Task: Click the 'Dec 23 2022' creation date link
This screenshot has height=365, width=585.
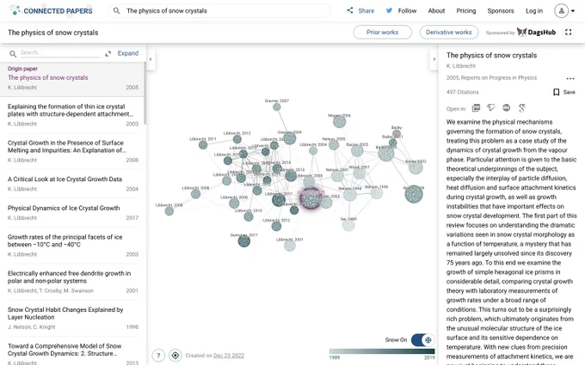Action: pos(229,356)
